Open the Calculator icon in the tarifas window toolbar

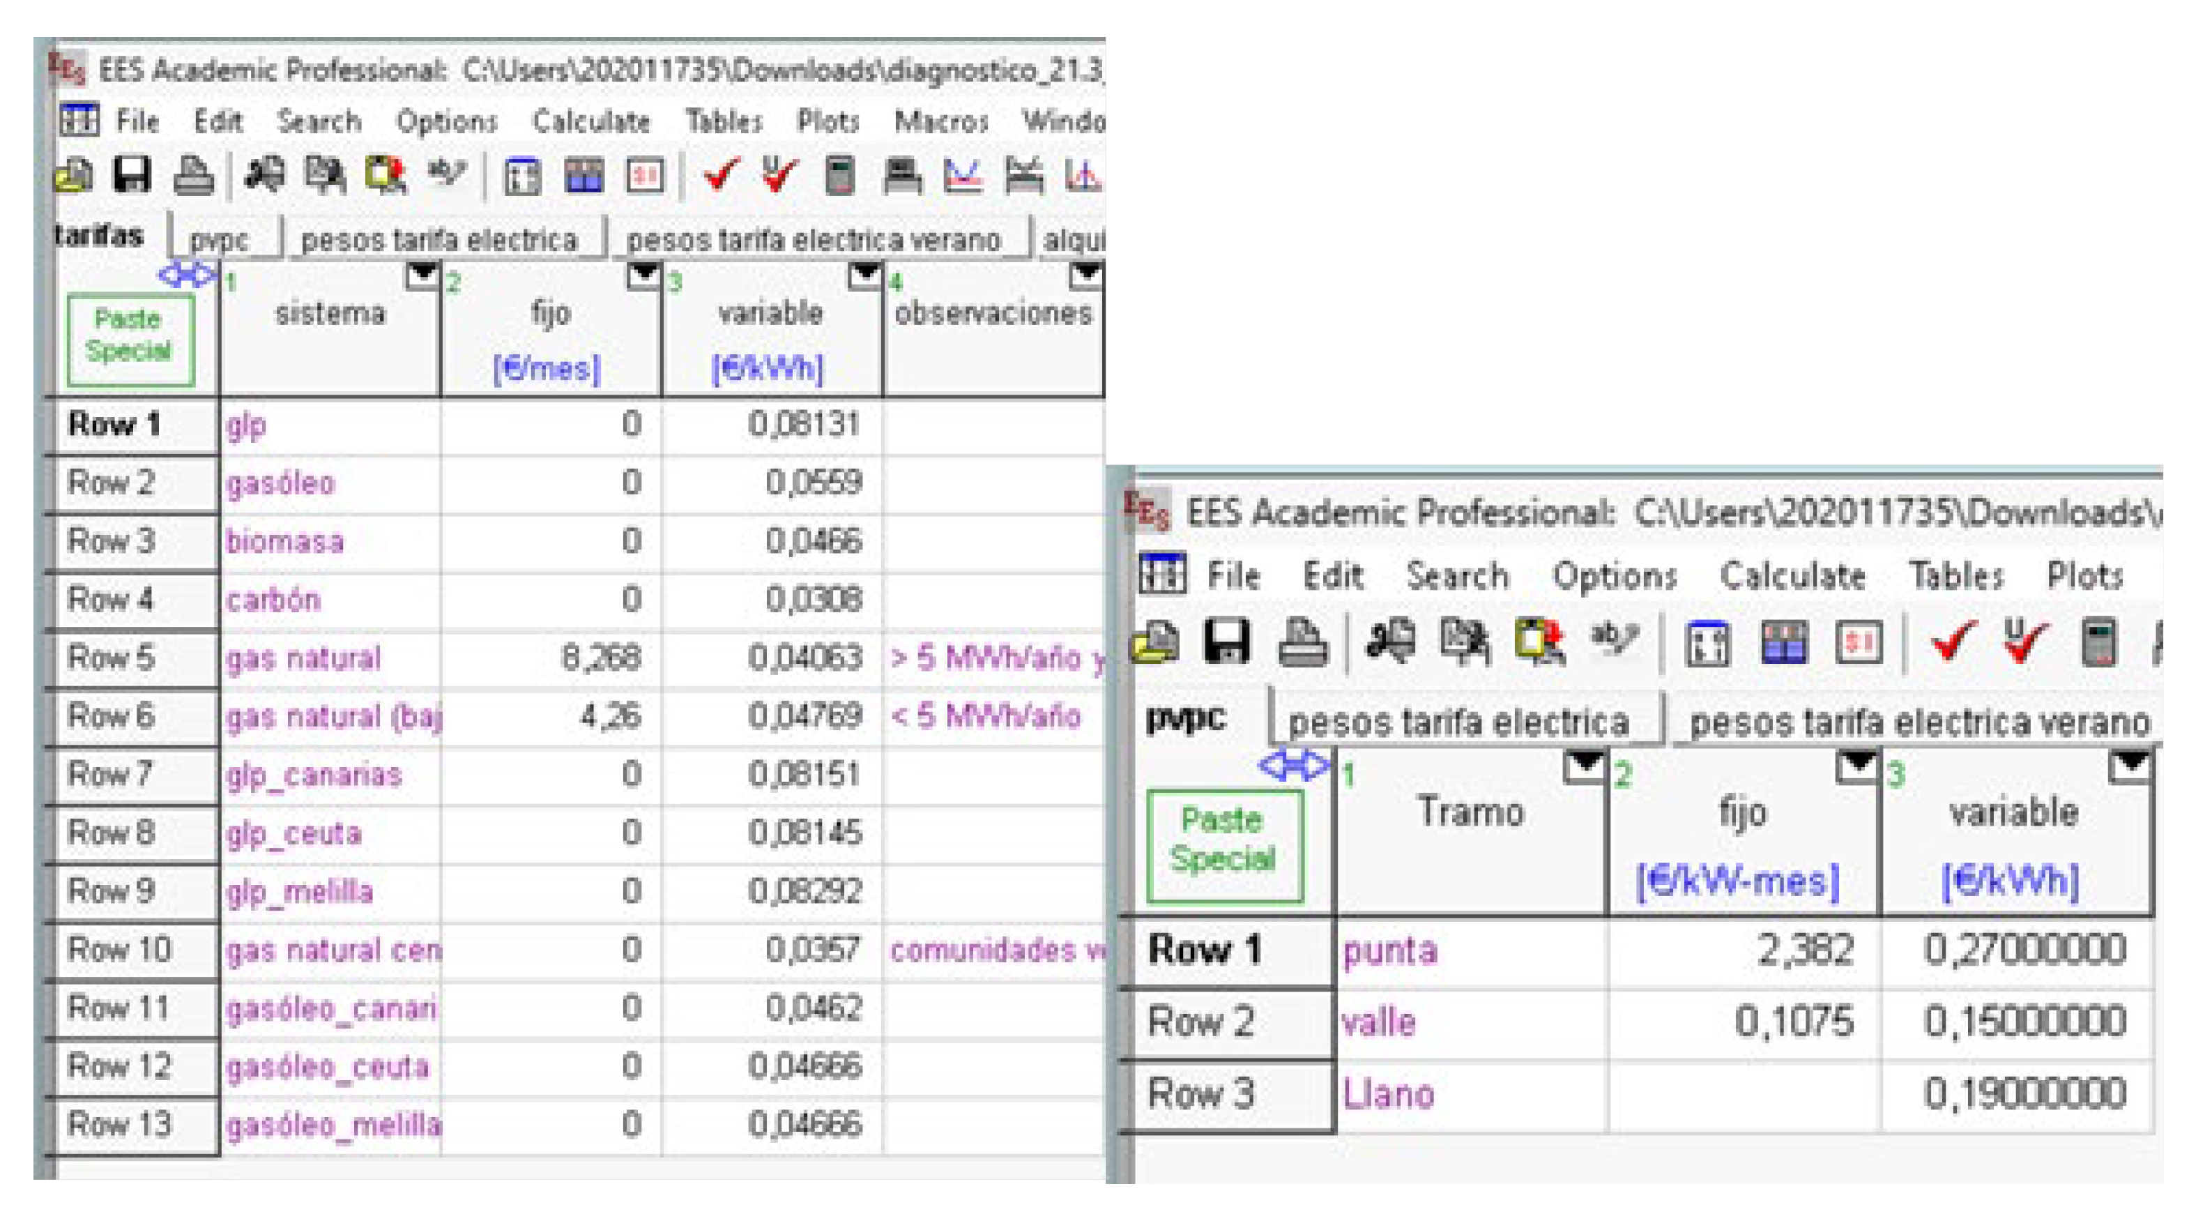[x=839, y=176]
